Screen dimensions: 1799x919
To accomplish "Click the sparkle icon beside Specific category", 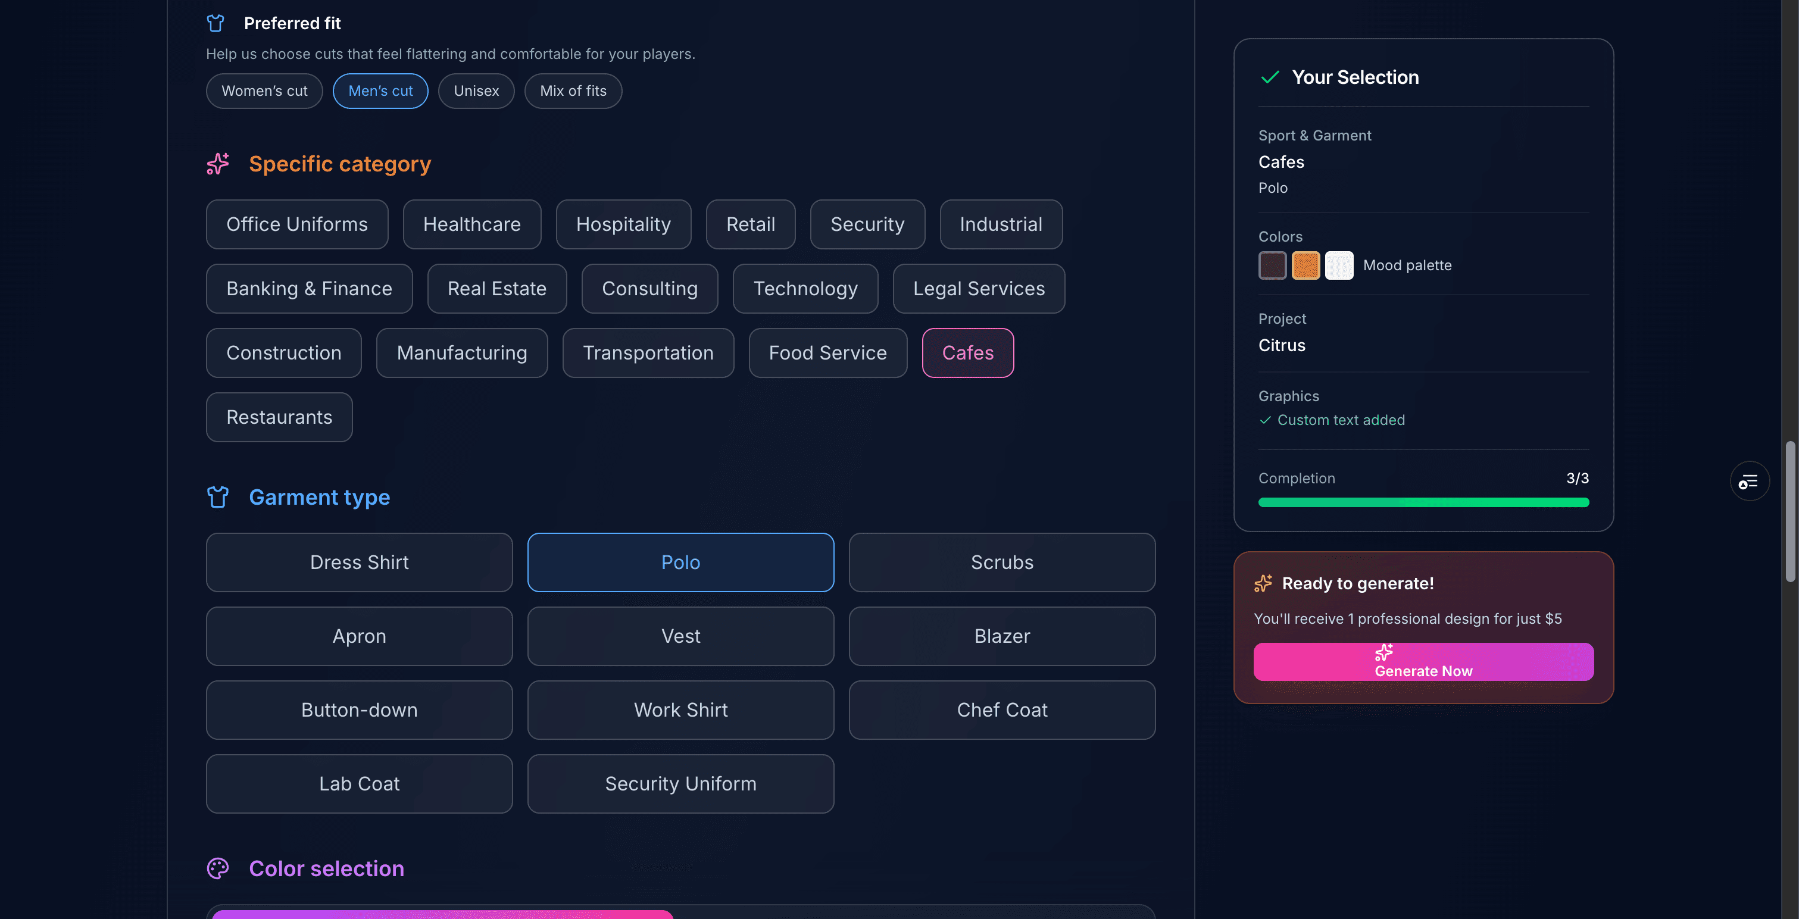I will [x=218, y=164].
